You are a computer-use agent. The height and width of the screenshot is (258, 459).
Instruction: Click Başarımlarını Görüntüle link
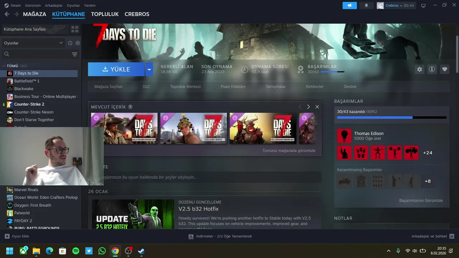pyautogui.click(x=421, y=201)
